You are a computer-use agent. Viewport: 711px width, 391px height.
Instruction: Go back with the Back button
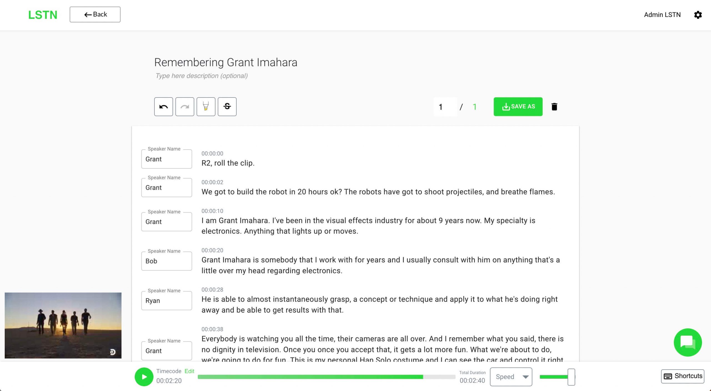pyautogui.click(x=95, y=14)
